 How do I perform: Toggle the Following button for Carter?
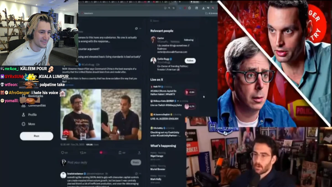click(x=189, y=40)
